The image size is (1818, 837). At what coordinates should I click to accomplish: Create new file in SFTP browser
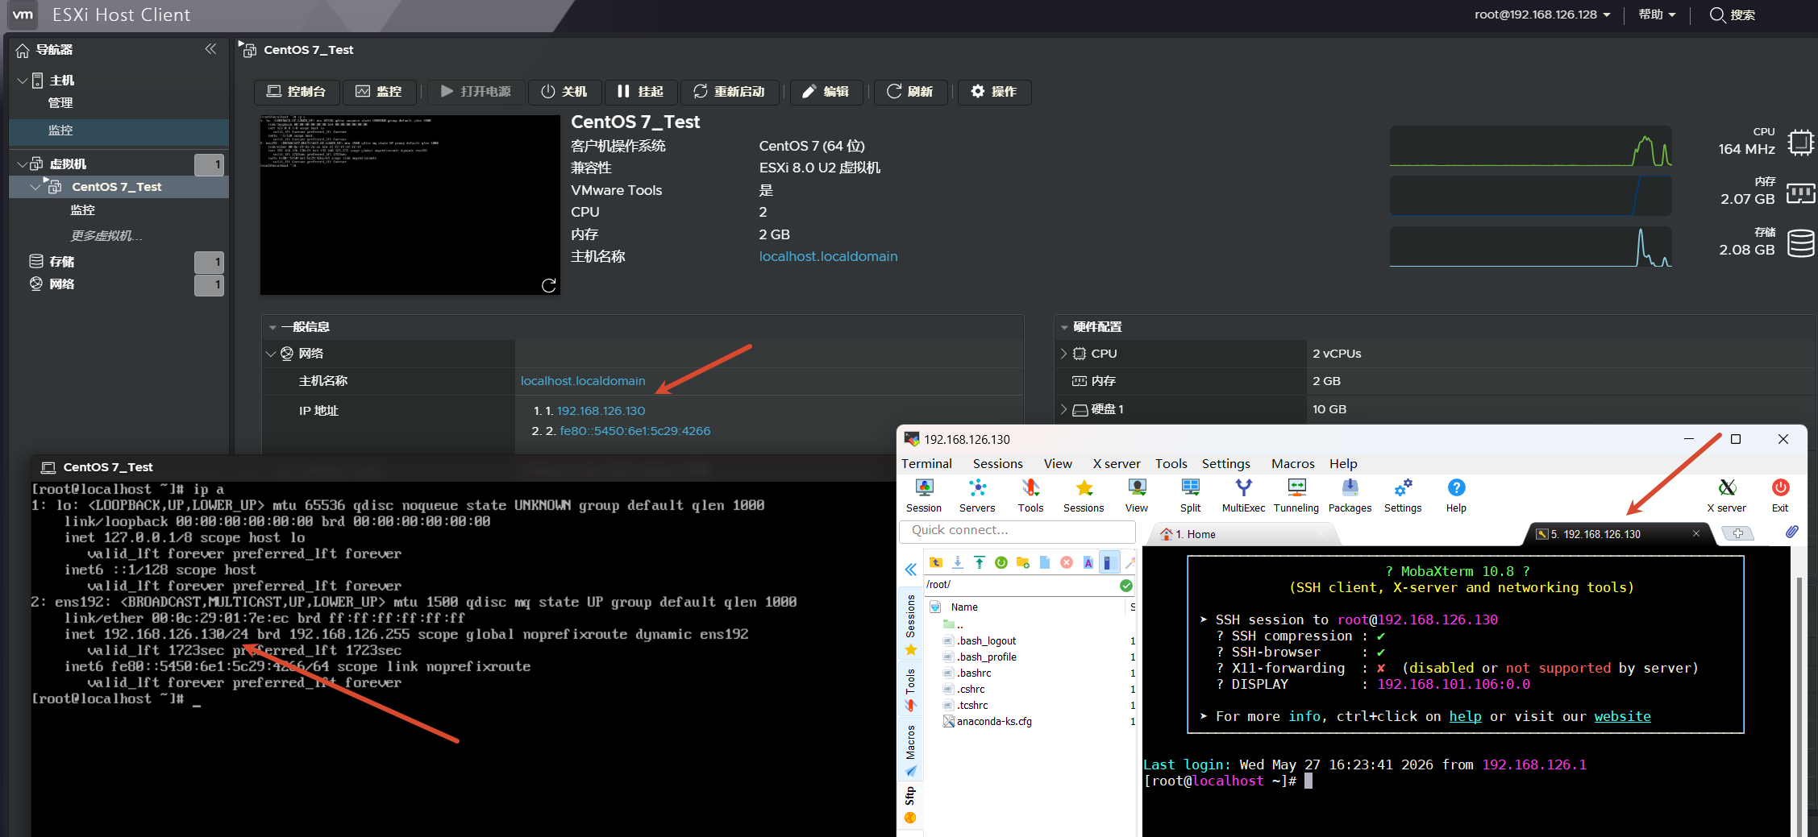(1045, 562)
